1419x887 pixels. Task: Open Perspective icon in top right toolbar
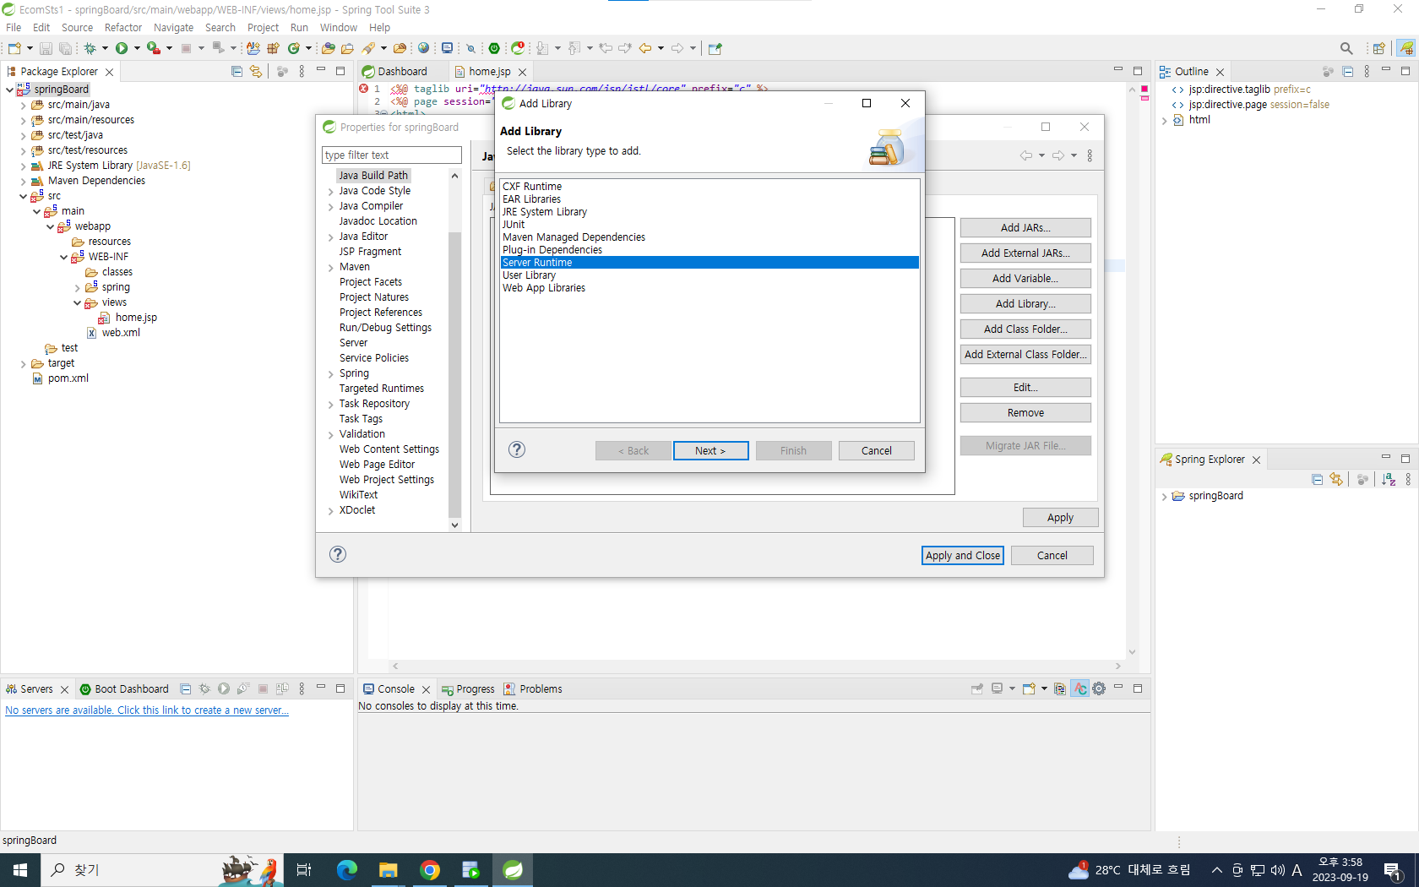tap(1378, 48)
